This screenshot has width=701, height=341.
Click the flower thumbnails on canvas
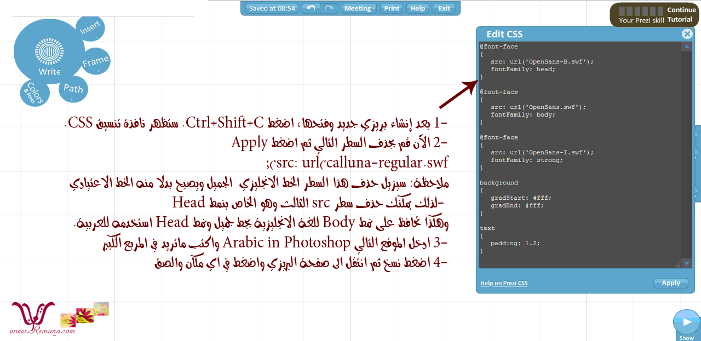coord(84,314)
